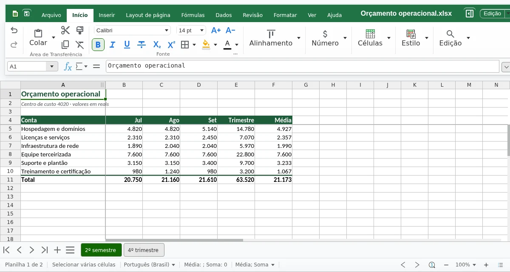Click the formula input line
Image resolution: width=510 pixels, height=272 pixels.
302,66
